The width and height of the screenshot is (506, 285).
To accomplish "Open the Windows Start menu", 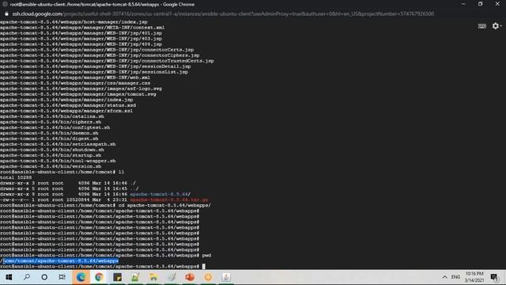I will point(9,277).
